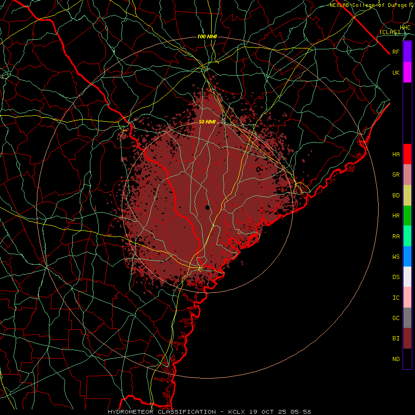Screen dimensions: 415x415
Task: Select the GR pink legend swatch
Action: (x=407, y=175)
